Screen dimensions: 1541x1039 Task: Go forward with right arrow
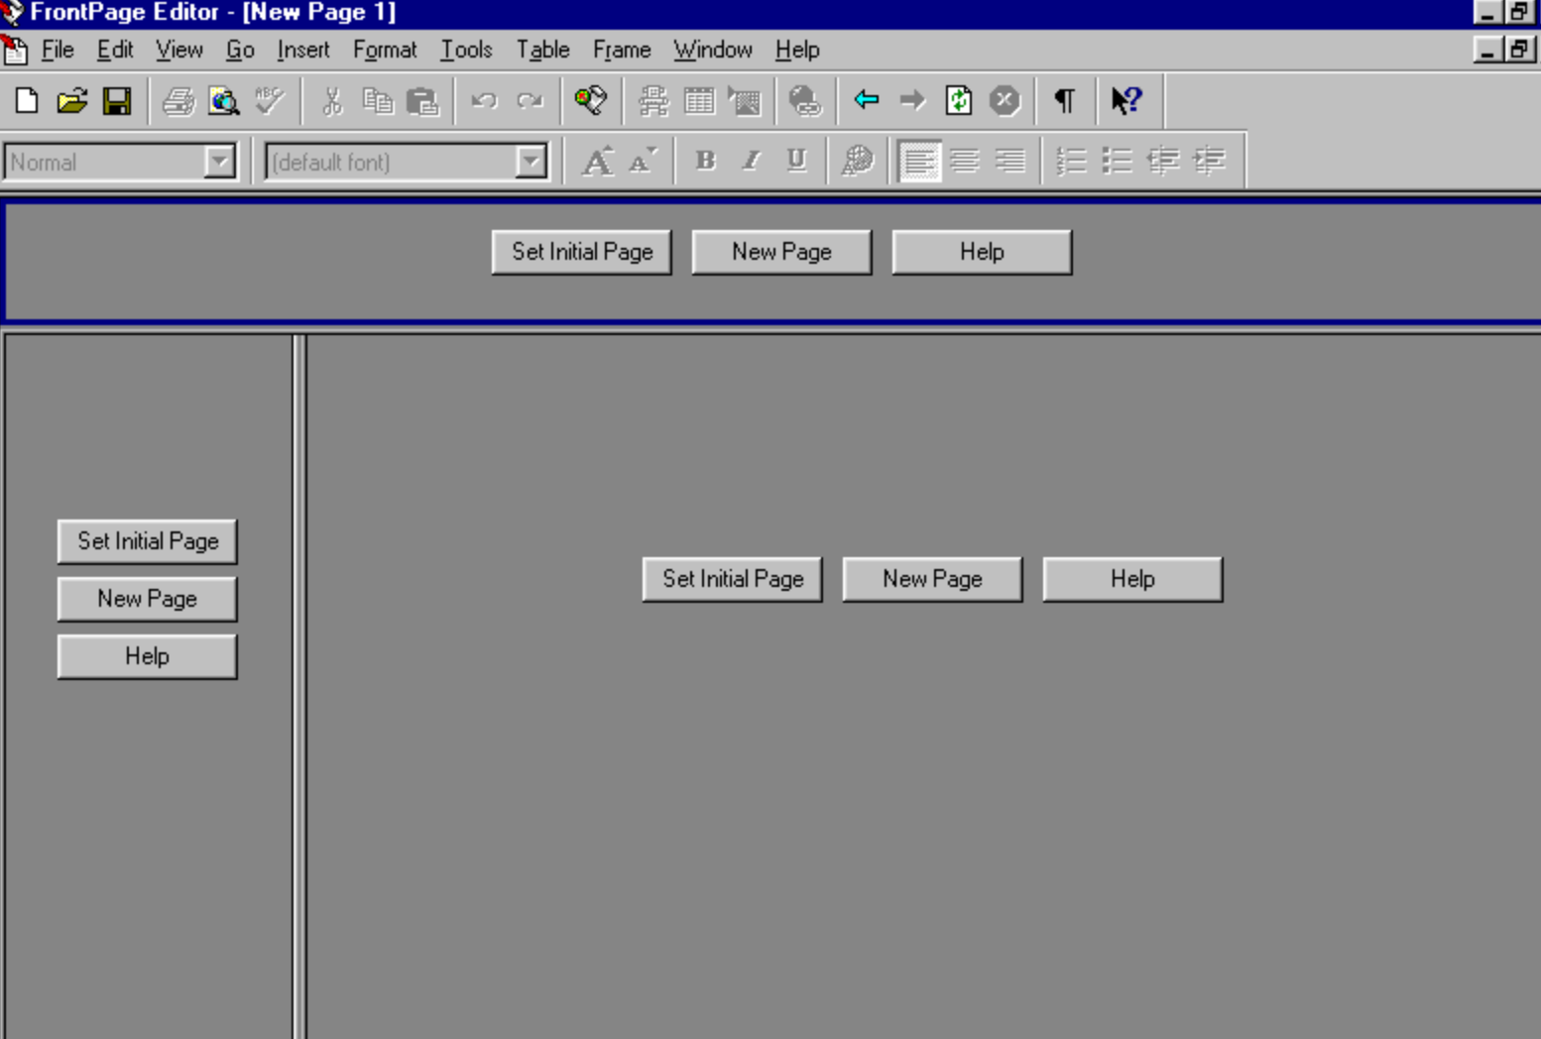coord(912,100)
